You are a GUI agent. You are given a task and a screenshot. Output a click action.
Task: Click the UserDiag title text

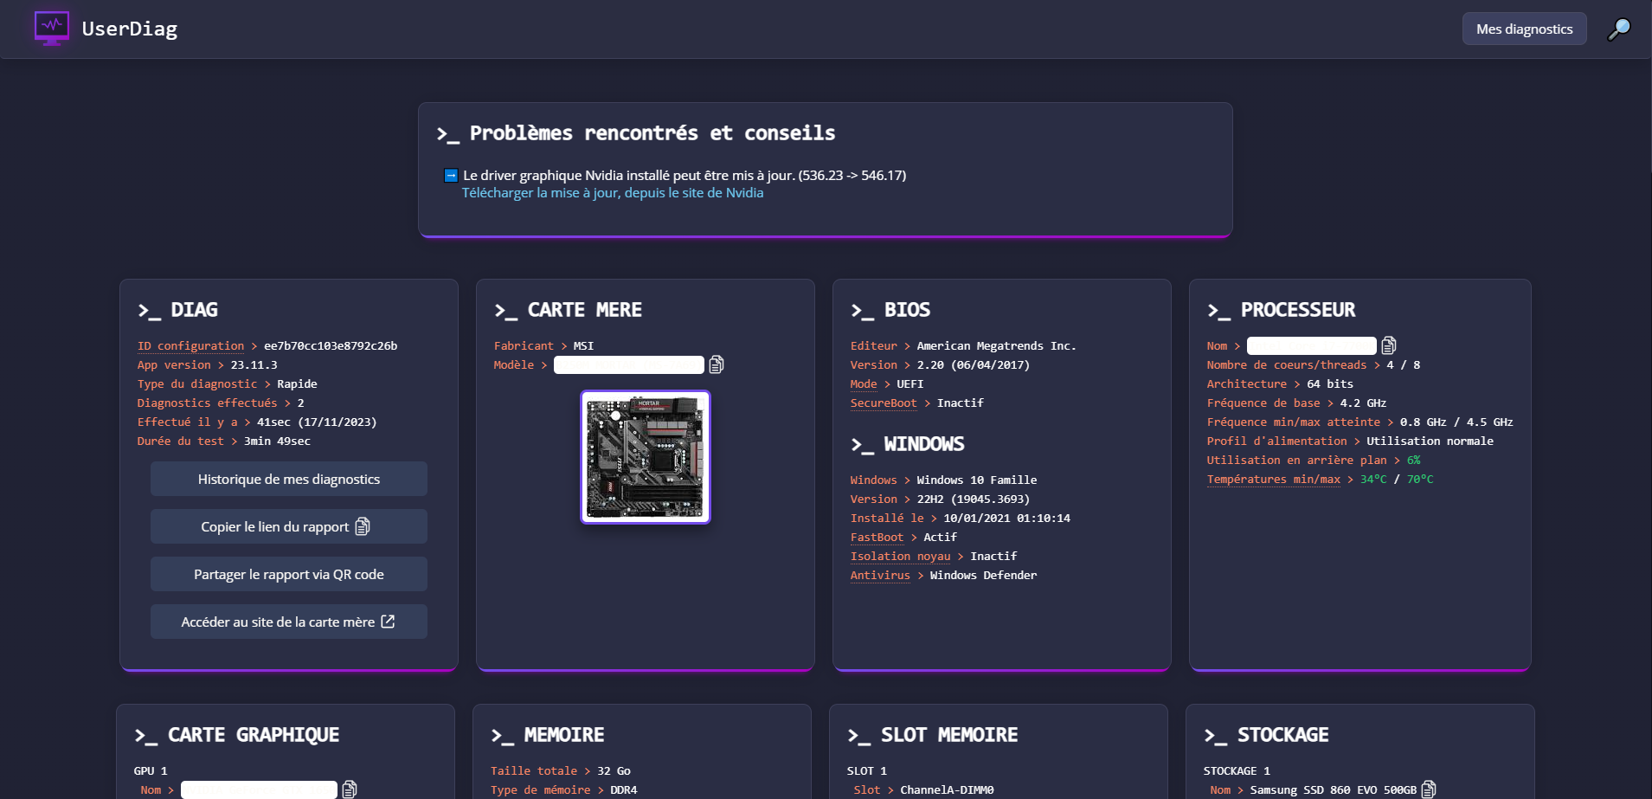point(130,29)
